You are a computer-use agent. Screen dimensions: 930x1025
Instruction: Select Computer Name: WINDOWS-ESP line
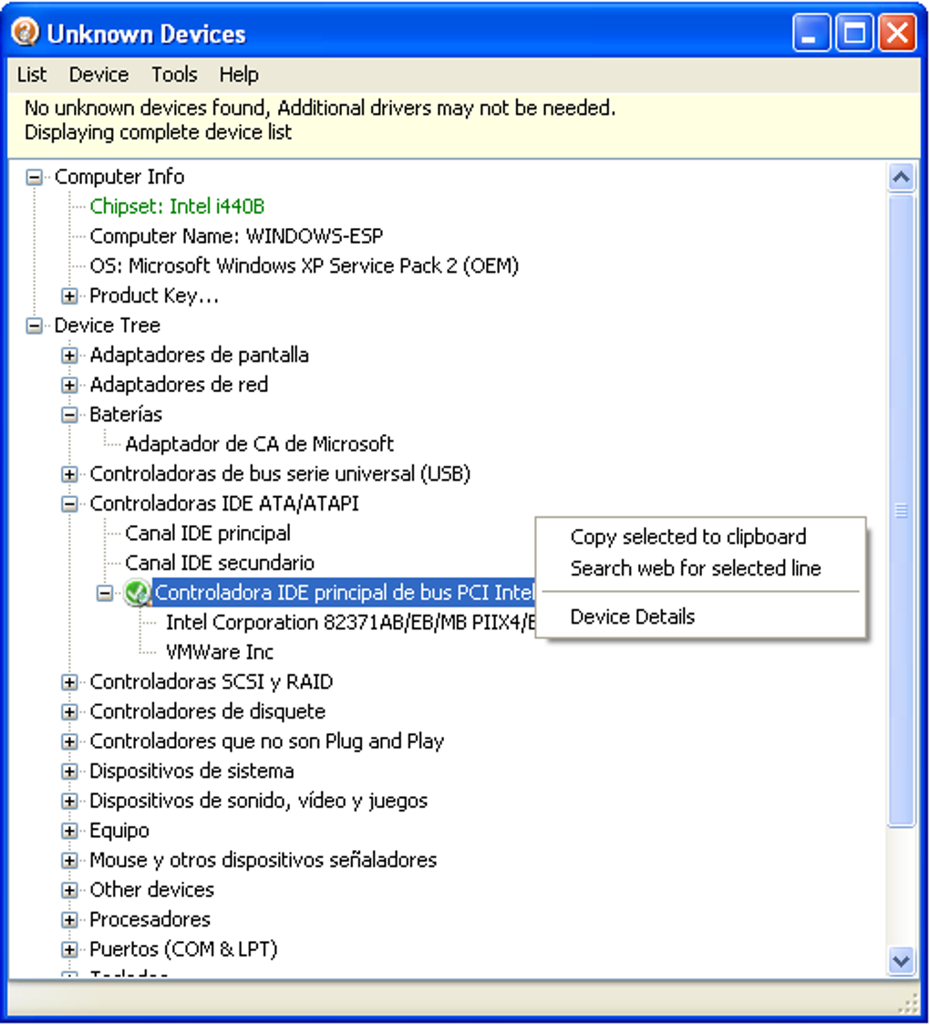[x=236, y=236]
